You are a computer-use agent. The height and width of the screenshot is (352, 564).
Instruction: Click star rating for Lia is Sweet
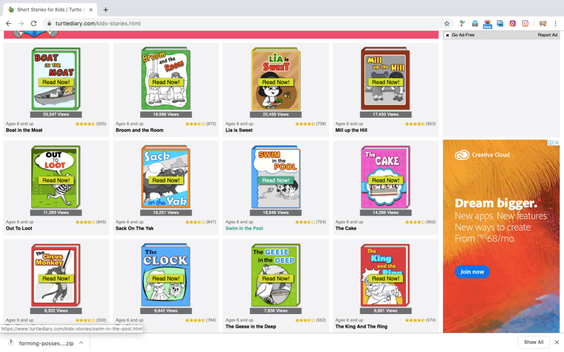point(305,124)
